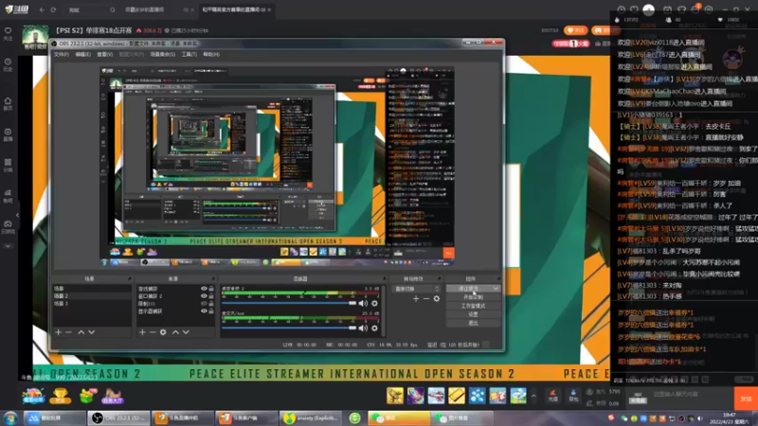Click the orange send button in chat

746,399
